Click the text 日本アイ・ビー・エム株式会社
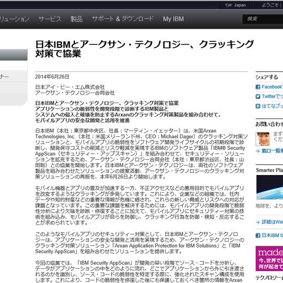 click(x=70, y=87)
